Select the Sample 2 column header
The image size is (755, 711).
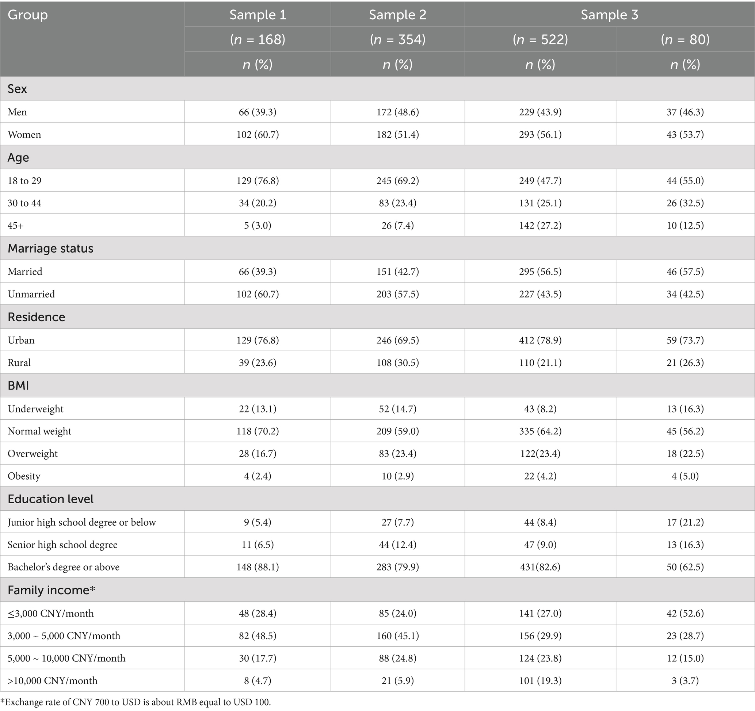(397, 15)
